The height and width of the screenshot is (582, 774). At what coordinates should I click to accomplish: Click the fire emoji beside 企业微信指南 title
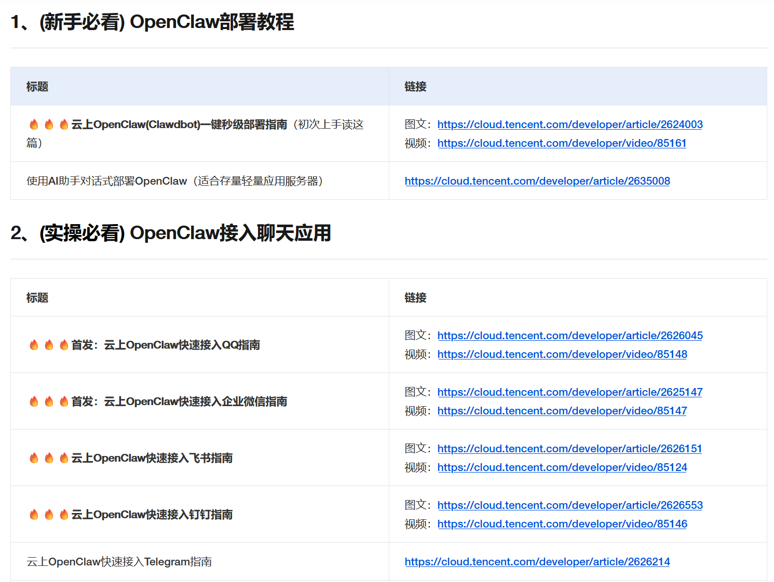click(x=34, y=400)
